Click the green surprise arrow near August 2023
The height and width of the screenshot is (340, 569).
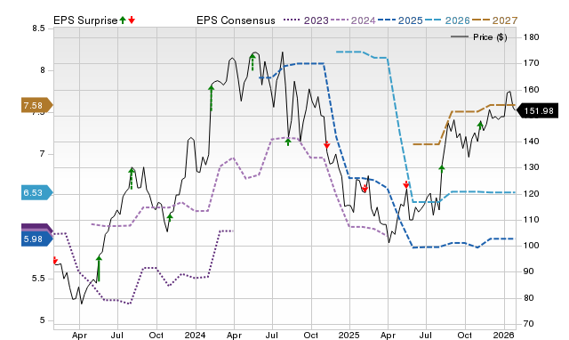pos(132,178)
